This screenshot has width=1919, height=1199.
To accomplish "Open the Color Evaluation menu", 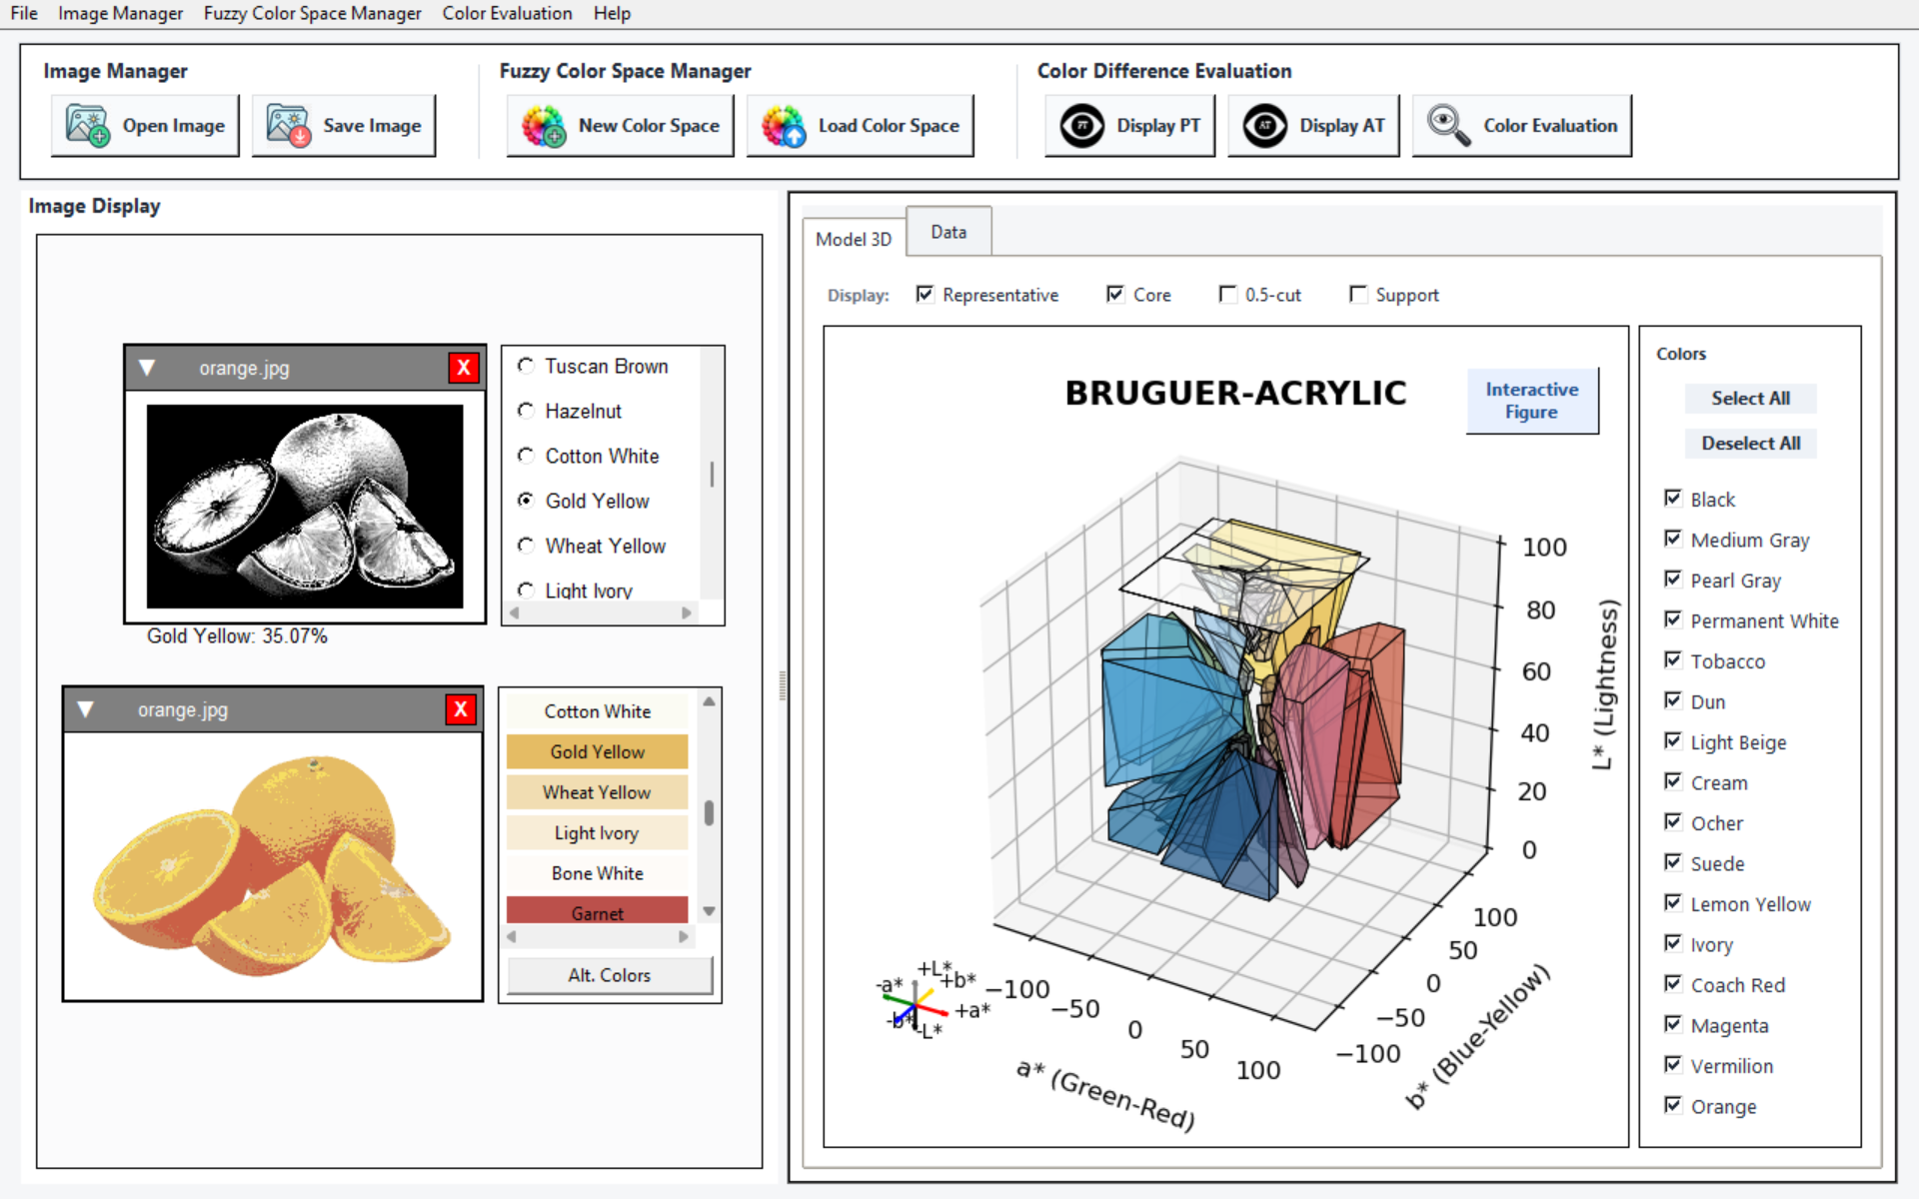I will [508, 13].
